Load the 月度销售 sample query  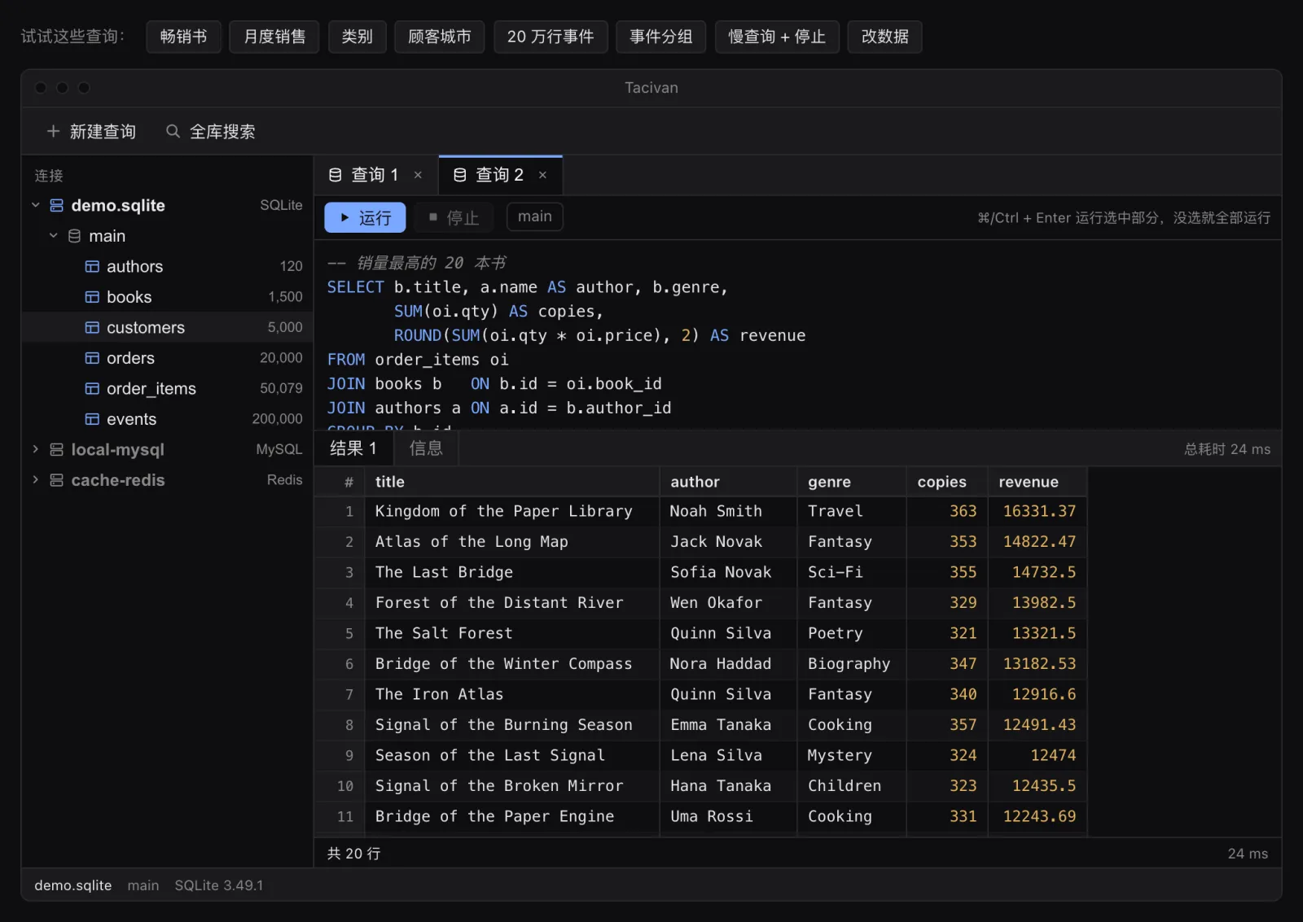(274, 37)
